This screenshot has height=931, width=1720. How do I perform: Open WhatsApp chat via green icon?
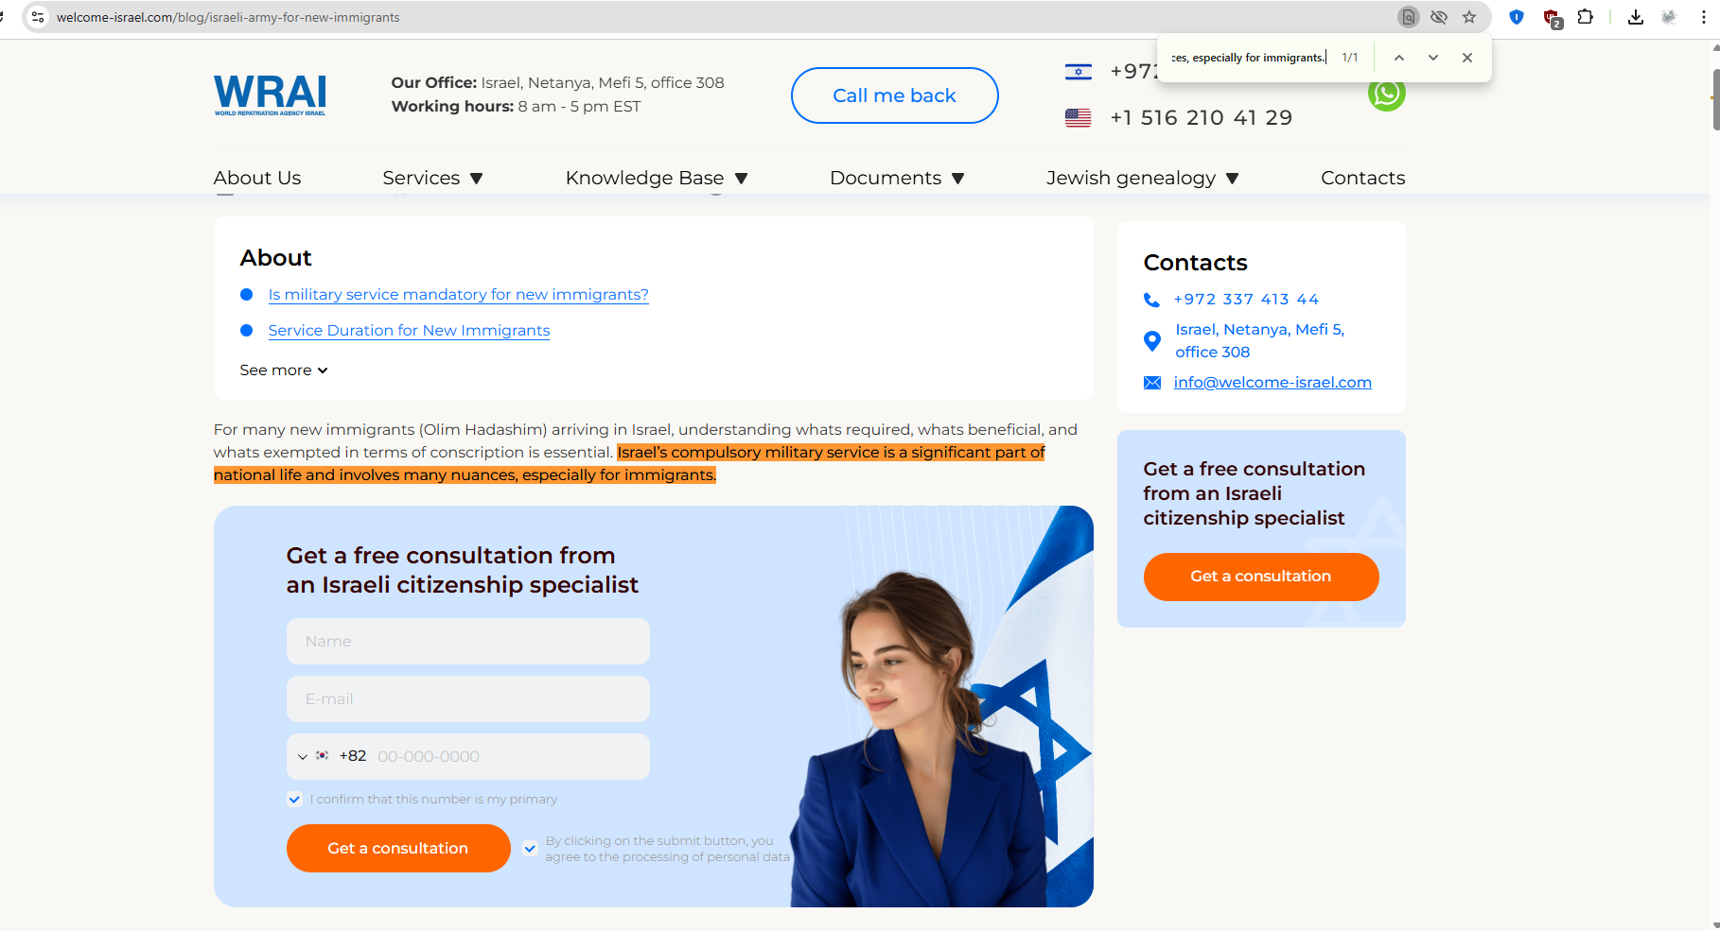pyautogui.click(x=1386, y=94)
